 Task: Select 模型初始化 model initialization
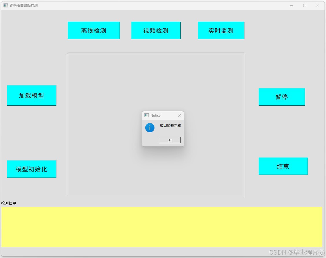click(32, 169)
